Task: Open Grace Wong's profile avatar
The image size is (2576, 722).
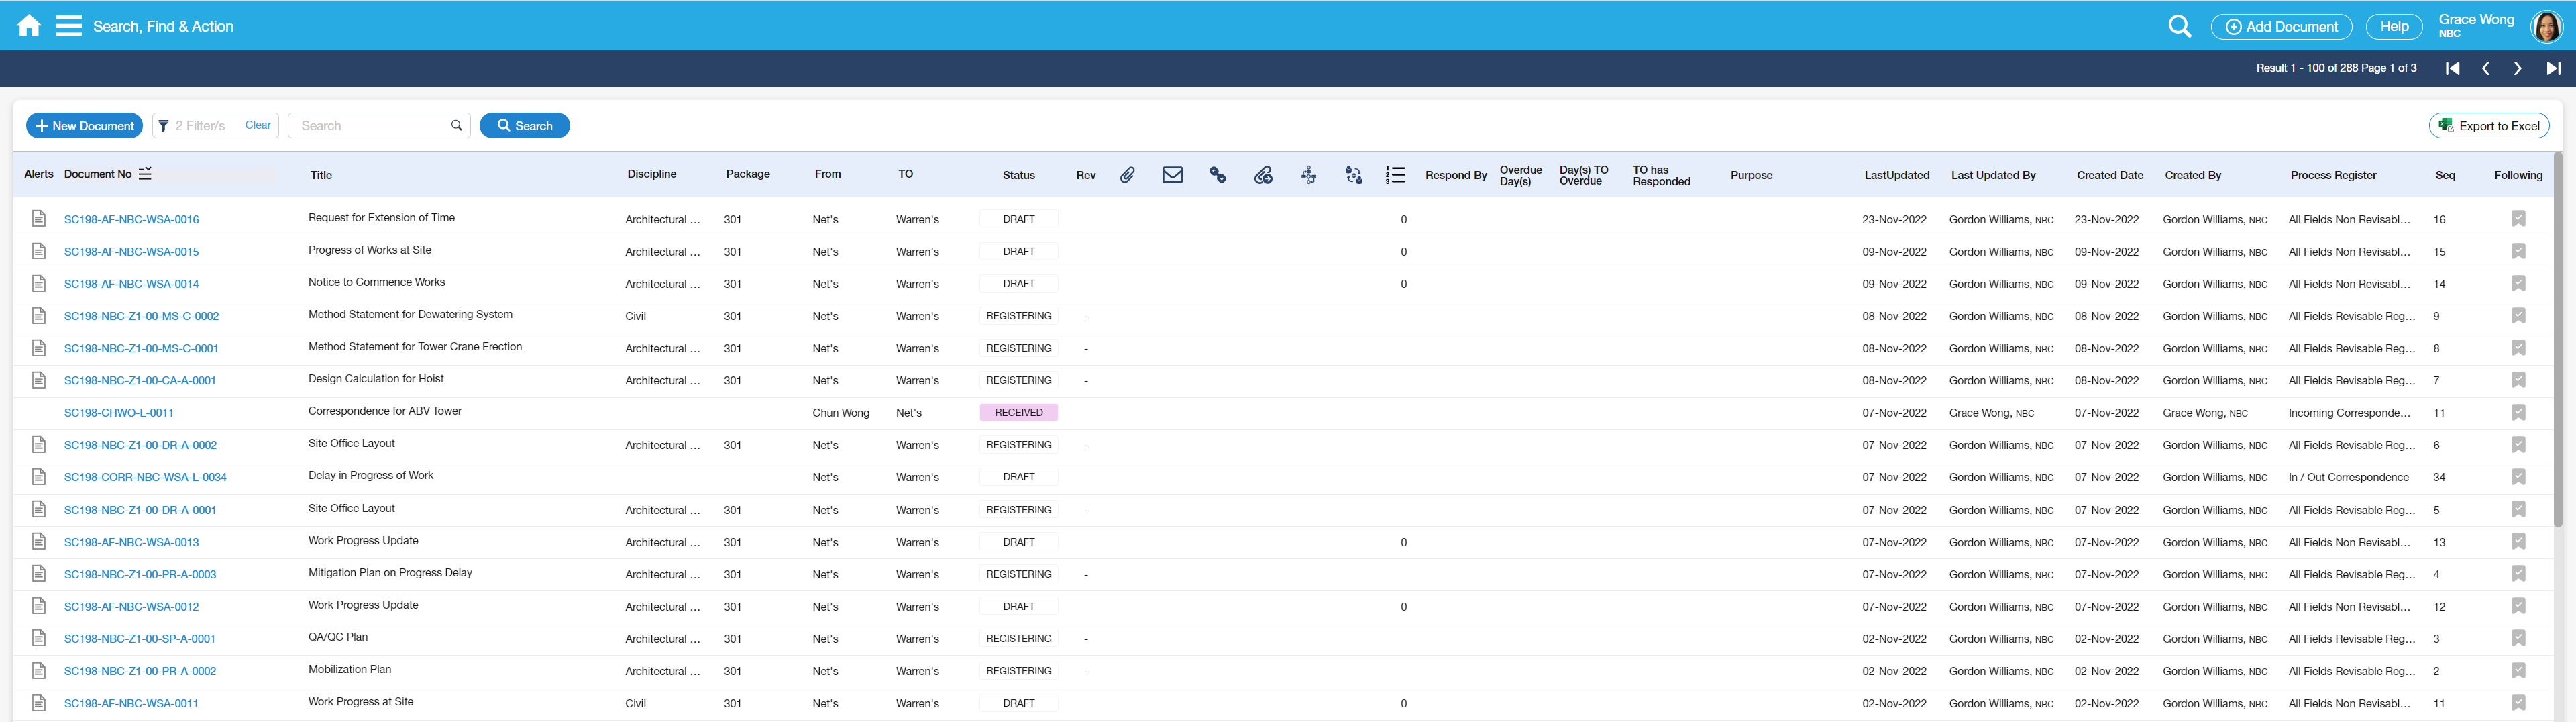Action: click(x=2545, y=27)
